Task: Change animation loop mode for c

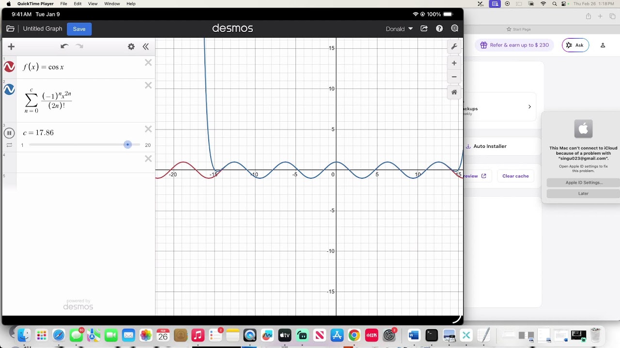Action: point(9,145)
